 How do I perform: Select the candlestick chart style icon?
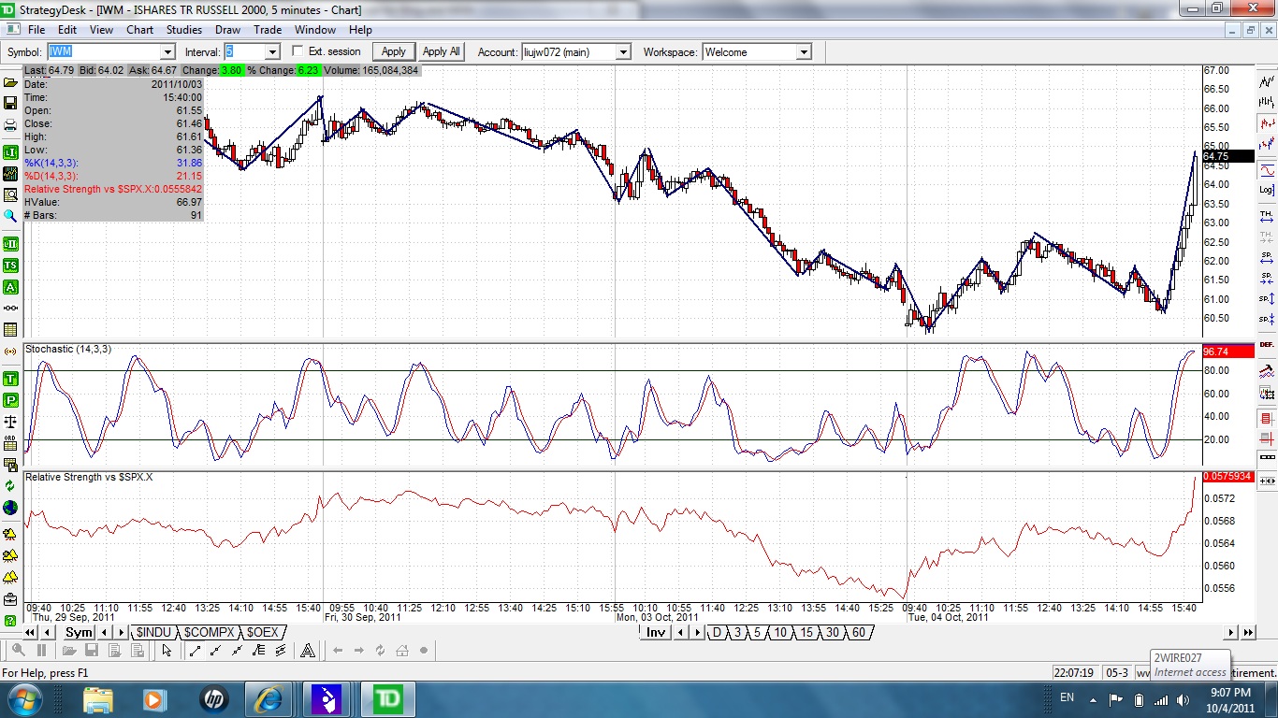pyautogui.click(x=1267, y=123)
